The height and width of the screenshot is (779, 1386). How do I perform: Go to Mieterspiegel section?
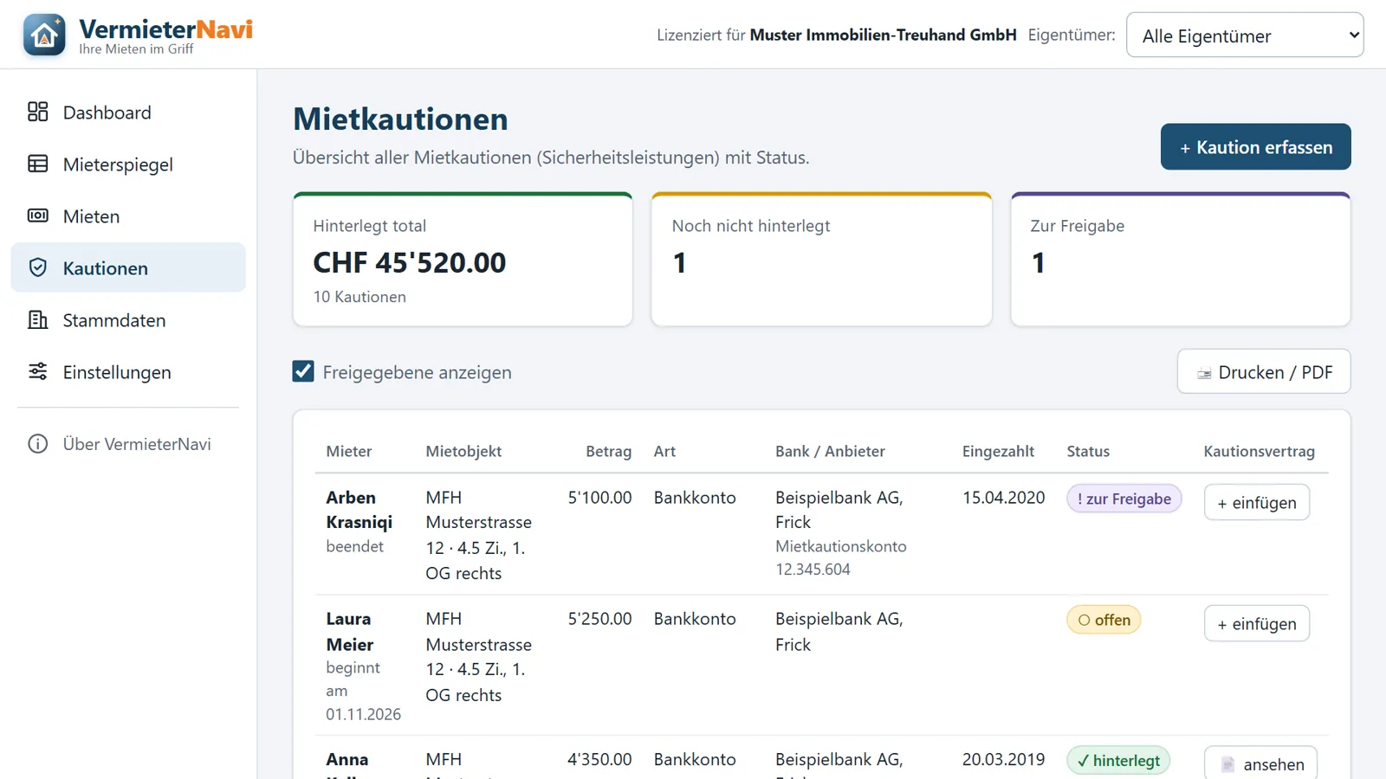[x=128, y=164]
